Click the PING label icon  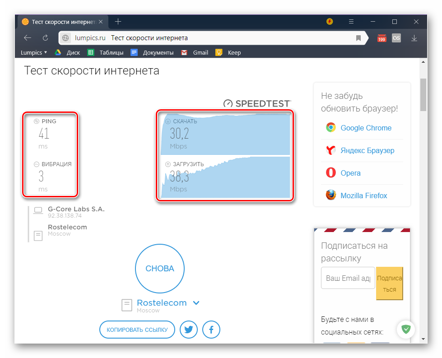click(37, 121)
